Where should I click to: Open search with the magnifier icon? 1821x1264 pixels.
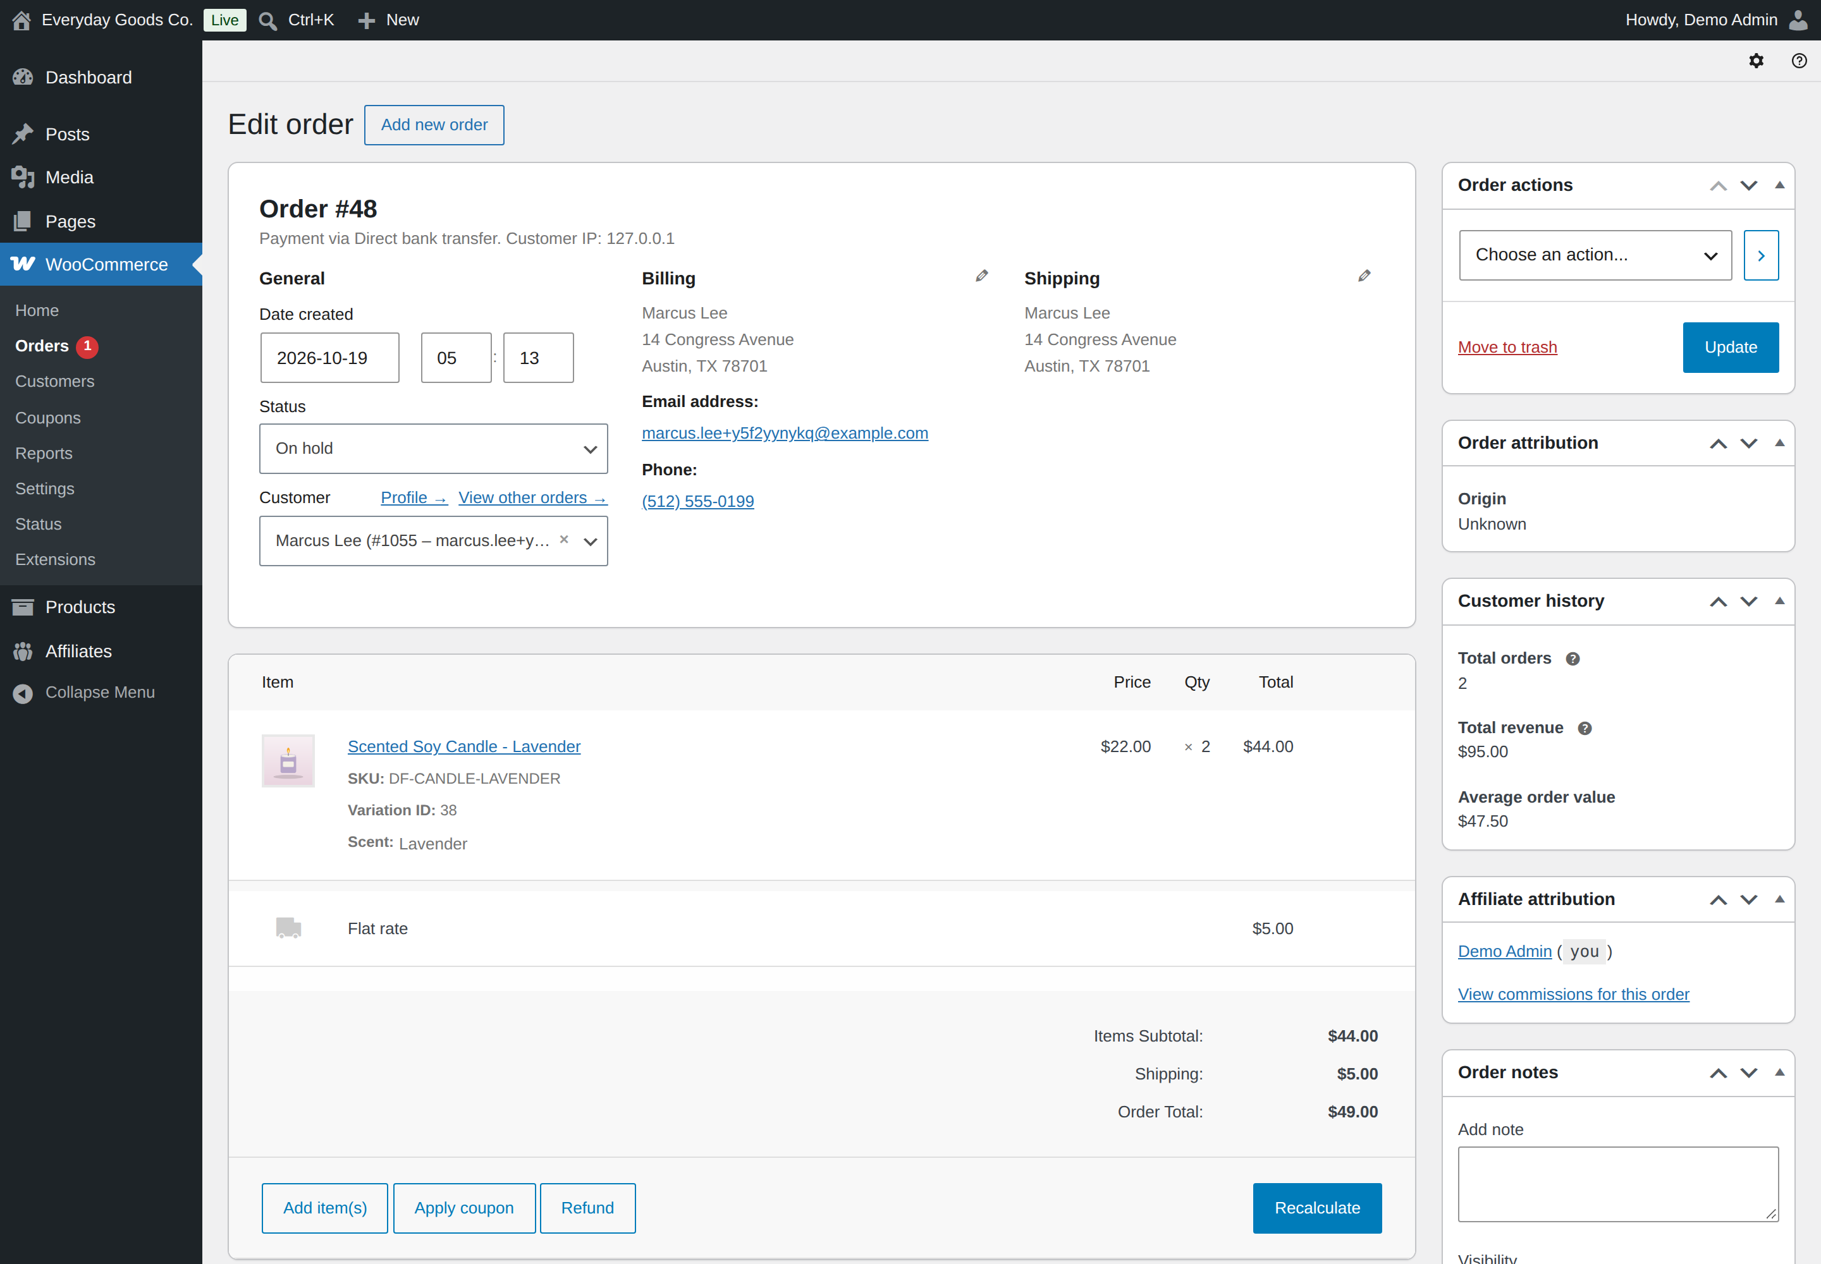tap(268, 21)
